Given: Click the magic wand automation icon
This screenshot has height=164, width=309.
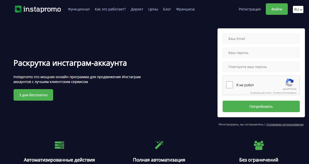Looking at the screenshot, I should pos(159,145).
